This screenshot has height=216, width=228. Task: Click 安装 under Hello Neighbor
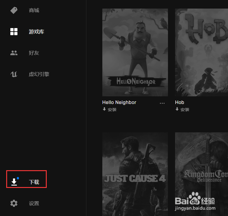pos(112,110)
